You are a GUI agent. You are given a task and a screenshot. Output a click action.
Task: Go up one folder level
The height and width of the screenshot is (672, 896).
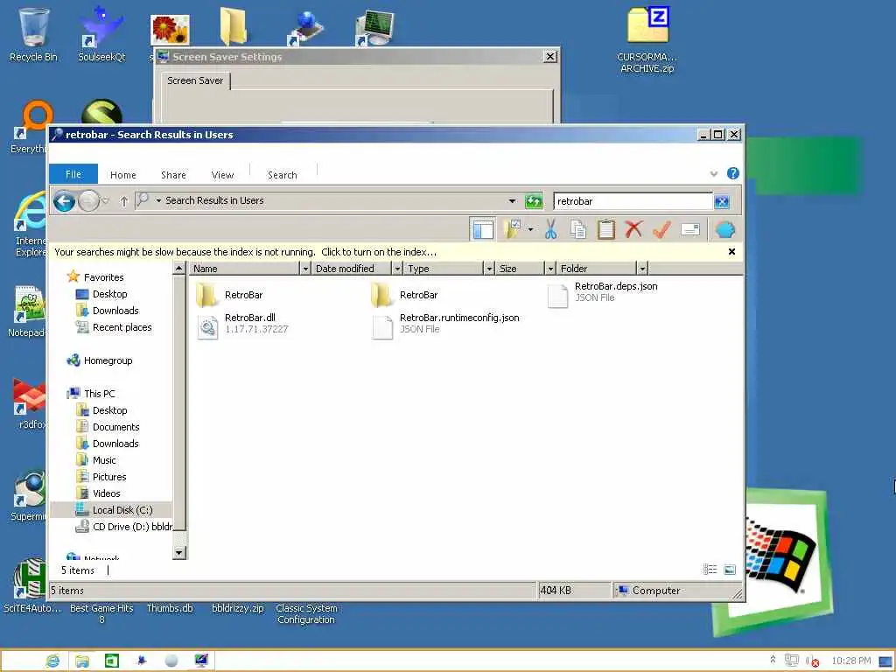123,201
